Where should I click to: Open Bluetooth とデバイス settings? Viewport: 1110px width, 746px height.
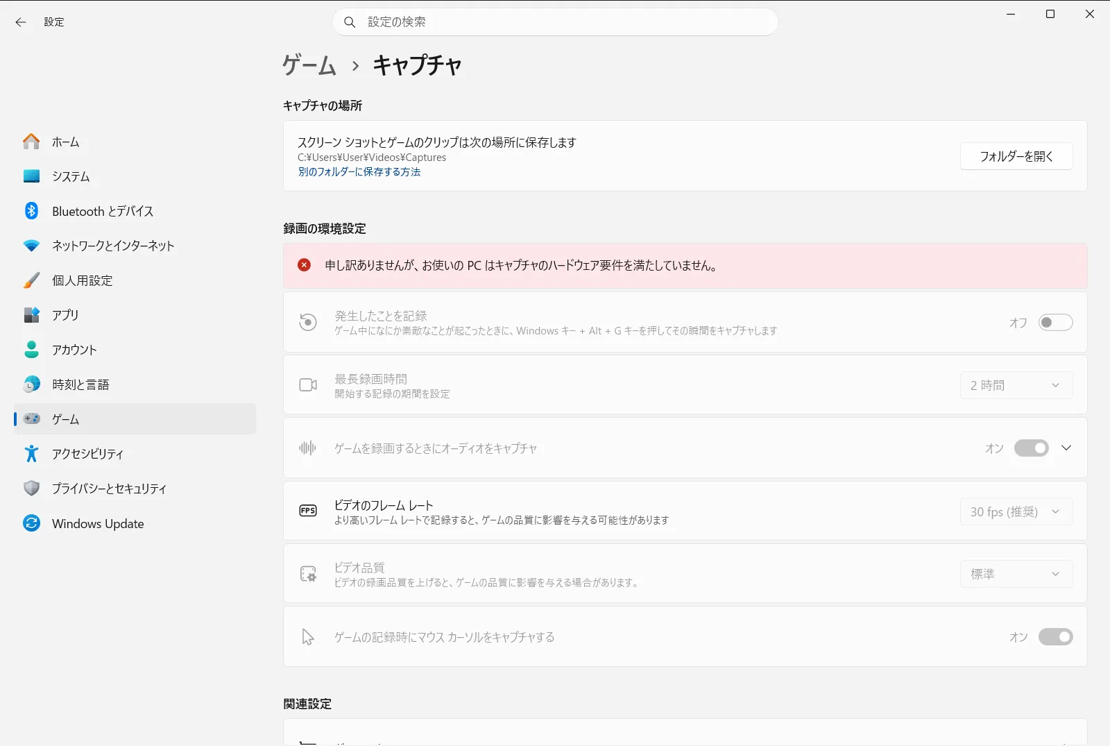135,211
